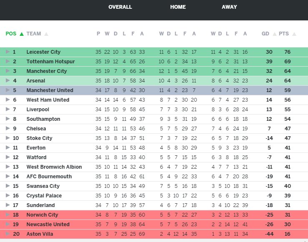Sort by the TEAM column header
This screenshot has height=242, width=308.
point(34,34)
